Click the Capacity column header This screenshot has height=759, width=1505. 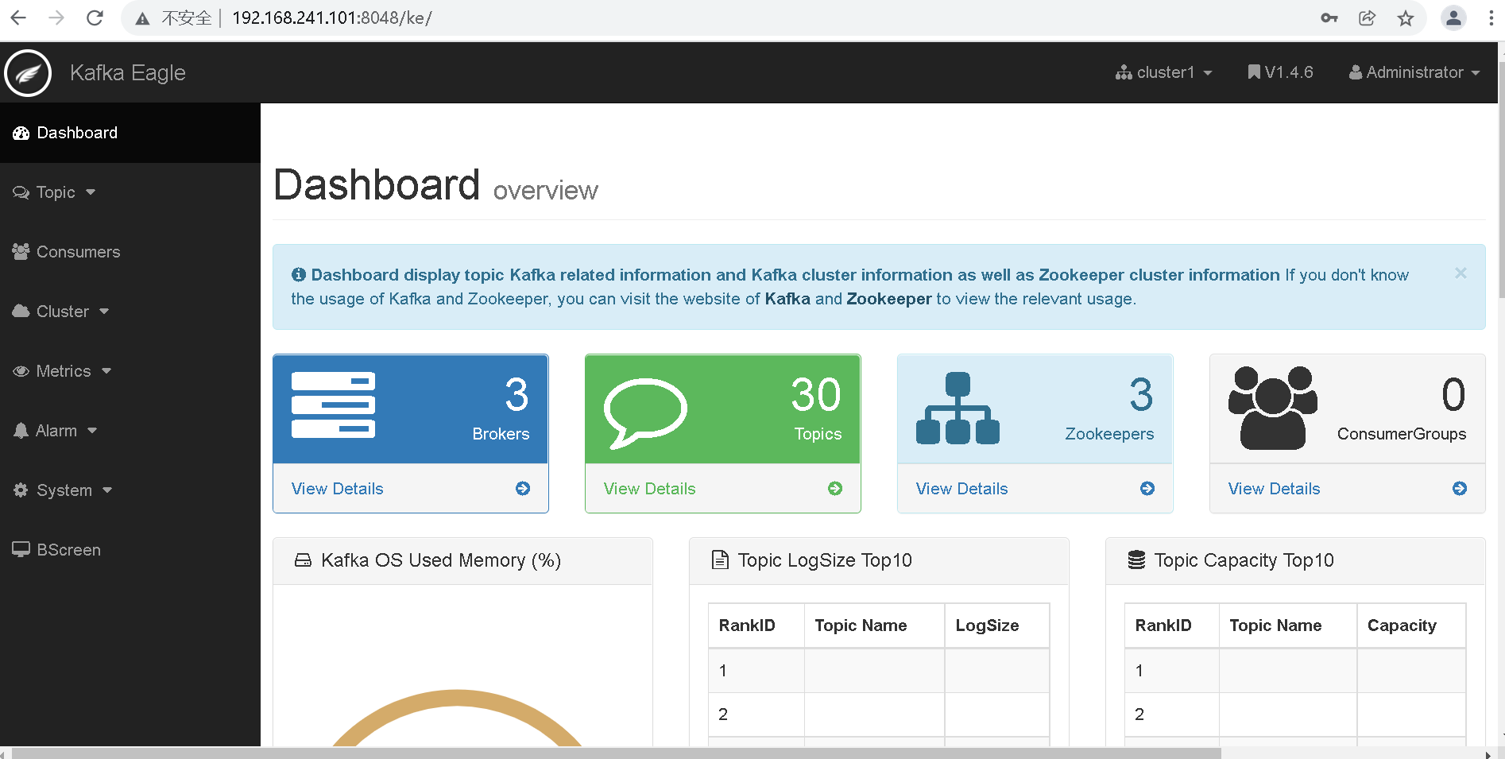pos(1411,625)
